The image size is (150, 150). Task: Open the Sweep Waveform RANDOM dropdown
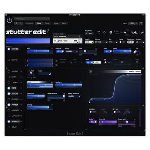pyautogui.click(x=74, y=96)
